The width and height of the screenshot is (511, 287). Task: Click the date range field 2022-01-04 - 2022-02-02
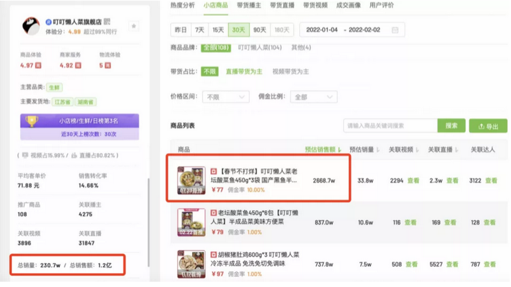pos(352,30)
